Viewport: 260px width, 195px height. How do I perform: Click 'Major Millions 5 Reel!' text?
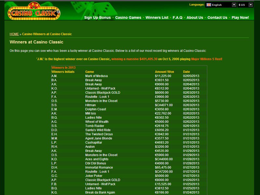(207, 59)
